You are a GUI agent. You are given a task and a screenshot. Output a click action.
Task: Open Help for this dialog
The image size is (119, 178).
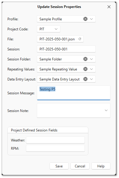pyautogui.click(x=101, y=166)
